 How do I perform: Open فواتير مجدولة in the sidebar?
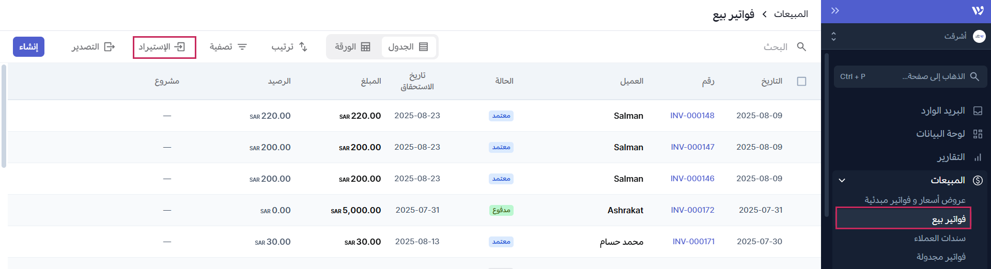[941, 257]
